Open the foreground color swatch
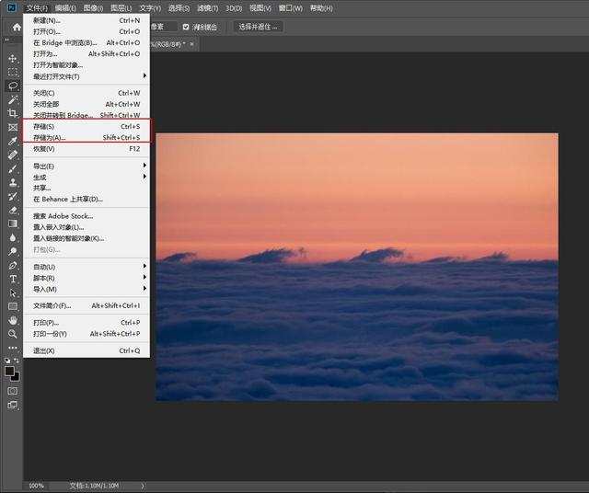589x493 pixels. click(9, 371)
